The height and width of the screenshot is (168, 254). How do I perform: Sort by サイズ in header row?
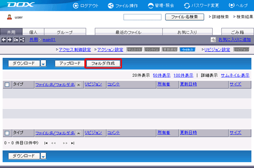tap(235, 84)
